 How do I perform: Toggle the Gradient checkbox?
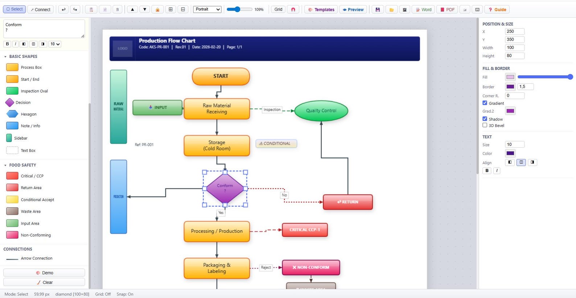[485, 103]
